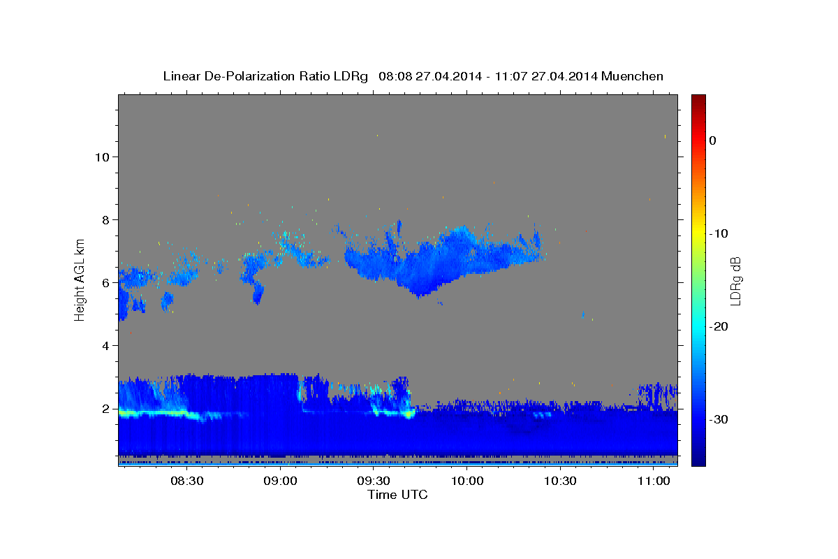Click the dark red top of colorbar
Screen dimensions: 838x559
click(x=698, y=98)
